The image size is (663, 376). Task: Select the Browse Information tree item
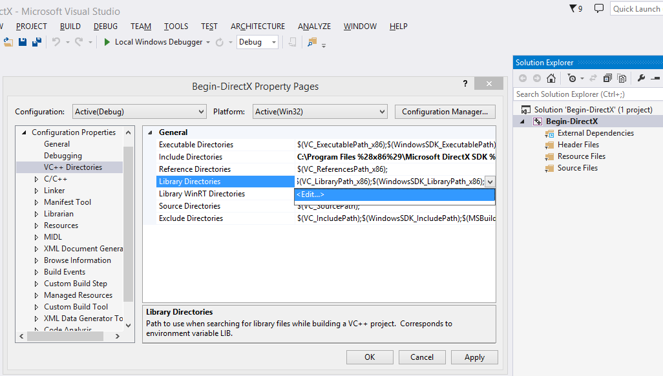pos(78,260)
